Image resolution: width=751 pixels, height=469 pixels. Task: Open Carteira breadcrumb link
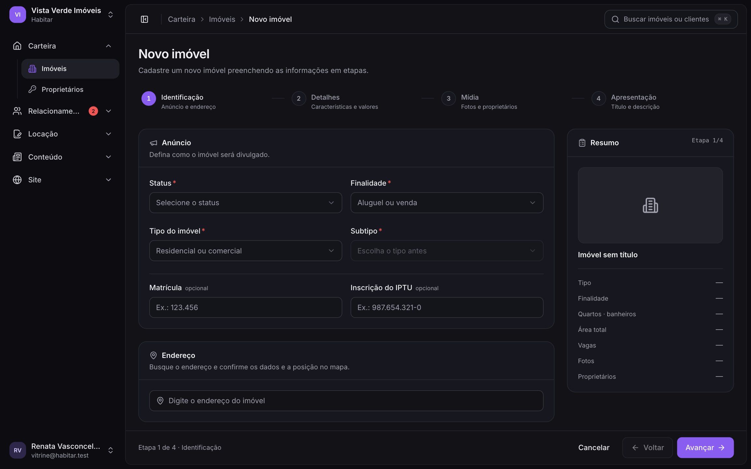pyautogui.click(x=182, y=19)
